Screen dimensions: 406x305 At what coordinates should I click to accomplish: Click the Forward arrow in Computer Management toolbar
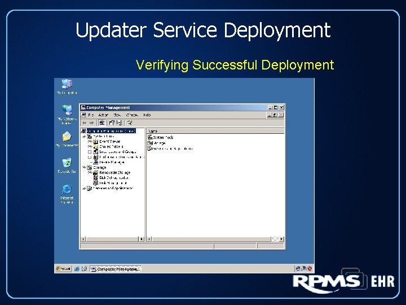pos(91,123)
